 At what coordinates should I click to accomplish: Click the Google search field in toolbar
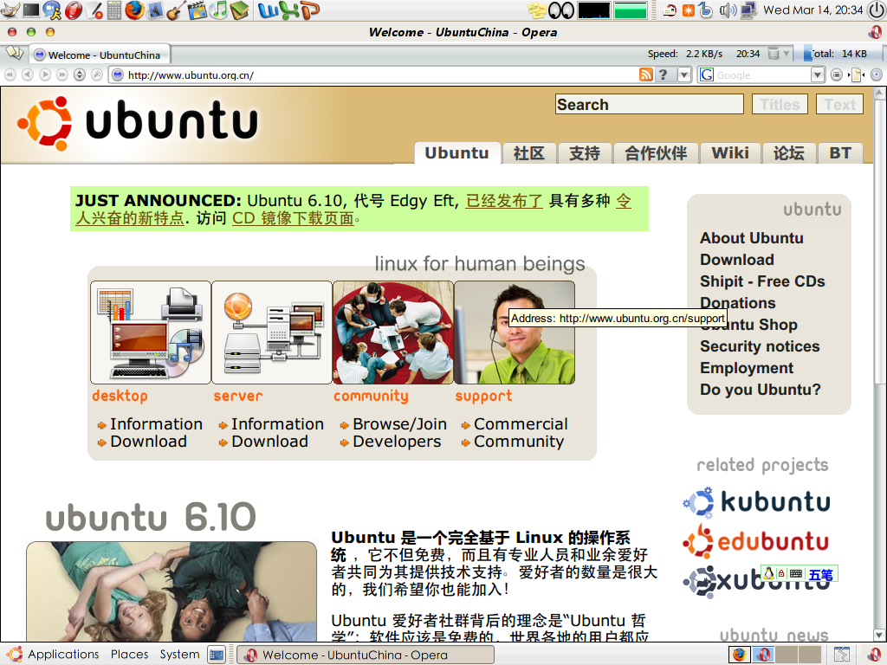coord(762,74)
